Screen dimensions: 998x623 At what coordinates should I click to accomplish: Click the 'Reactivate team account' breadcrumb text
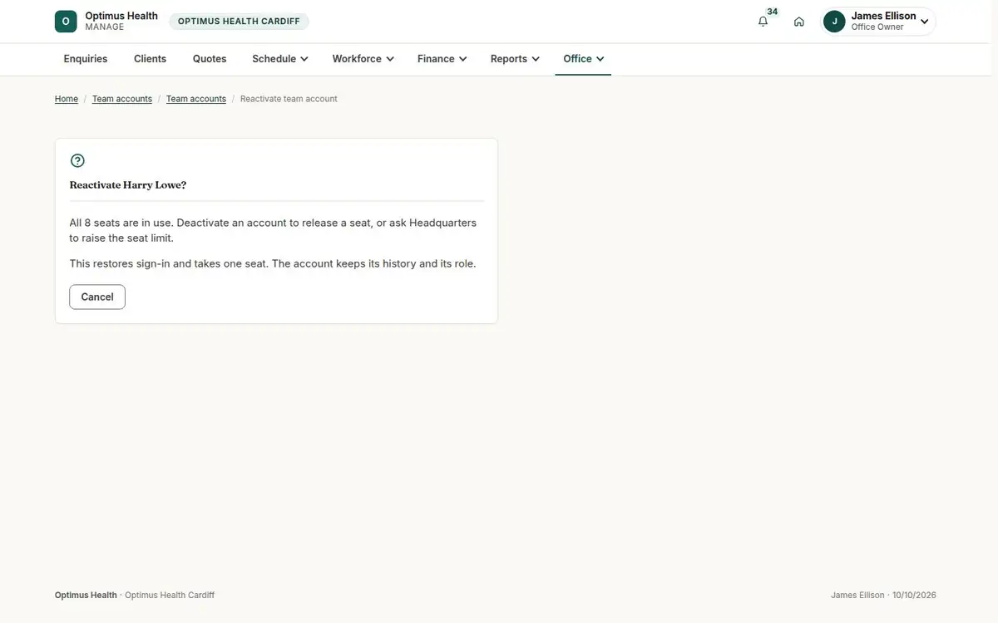(x=289, y=99)
